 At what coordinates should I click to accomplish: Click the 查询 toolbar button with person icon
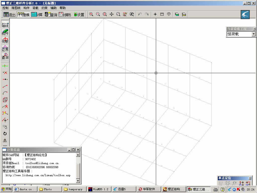51,14
